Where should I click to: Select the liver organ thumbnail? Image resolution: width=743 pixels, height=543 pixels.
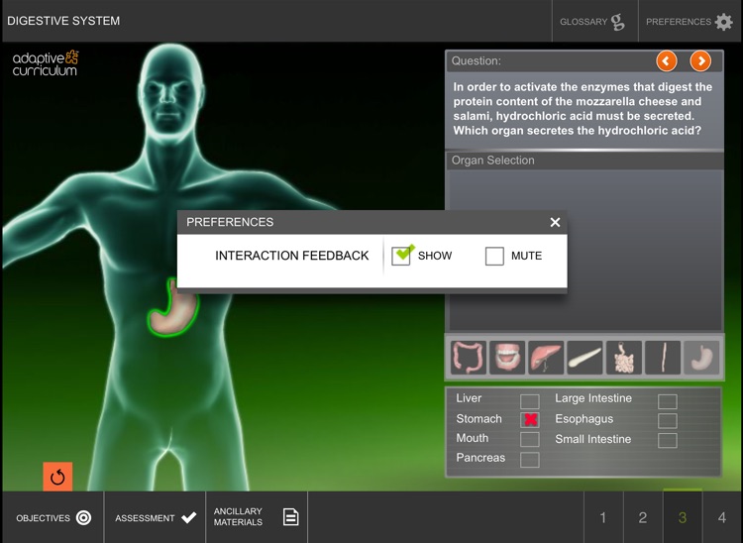(546, 358)
